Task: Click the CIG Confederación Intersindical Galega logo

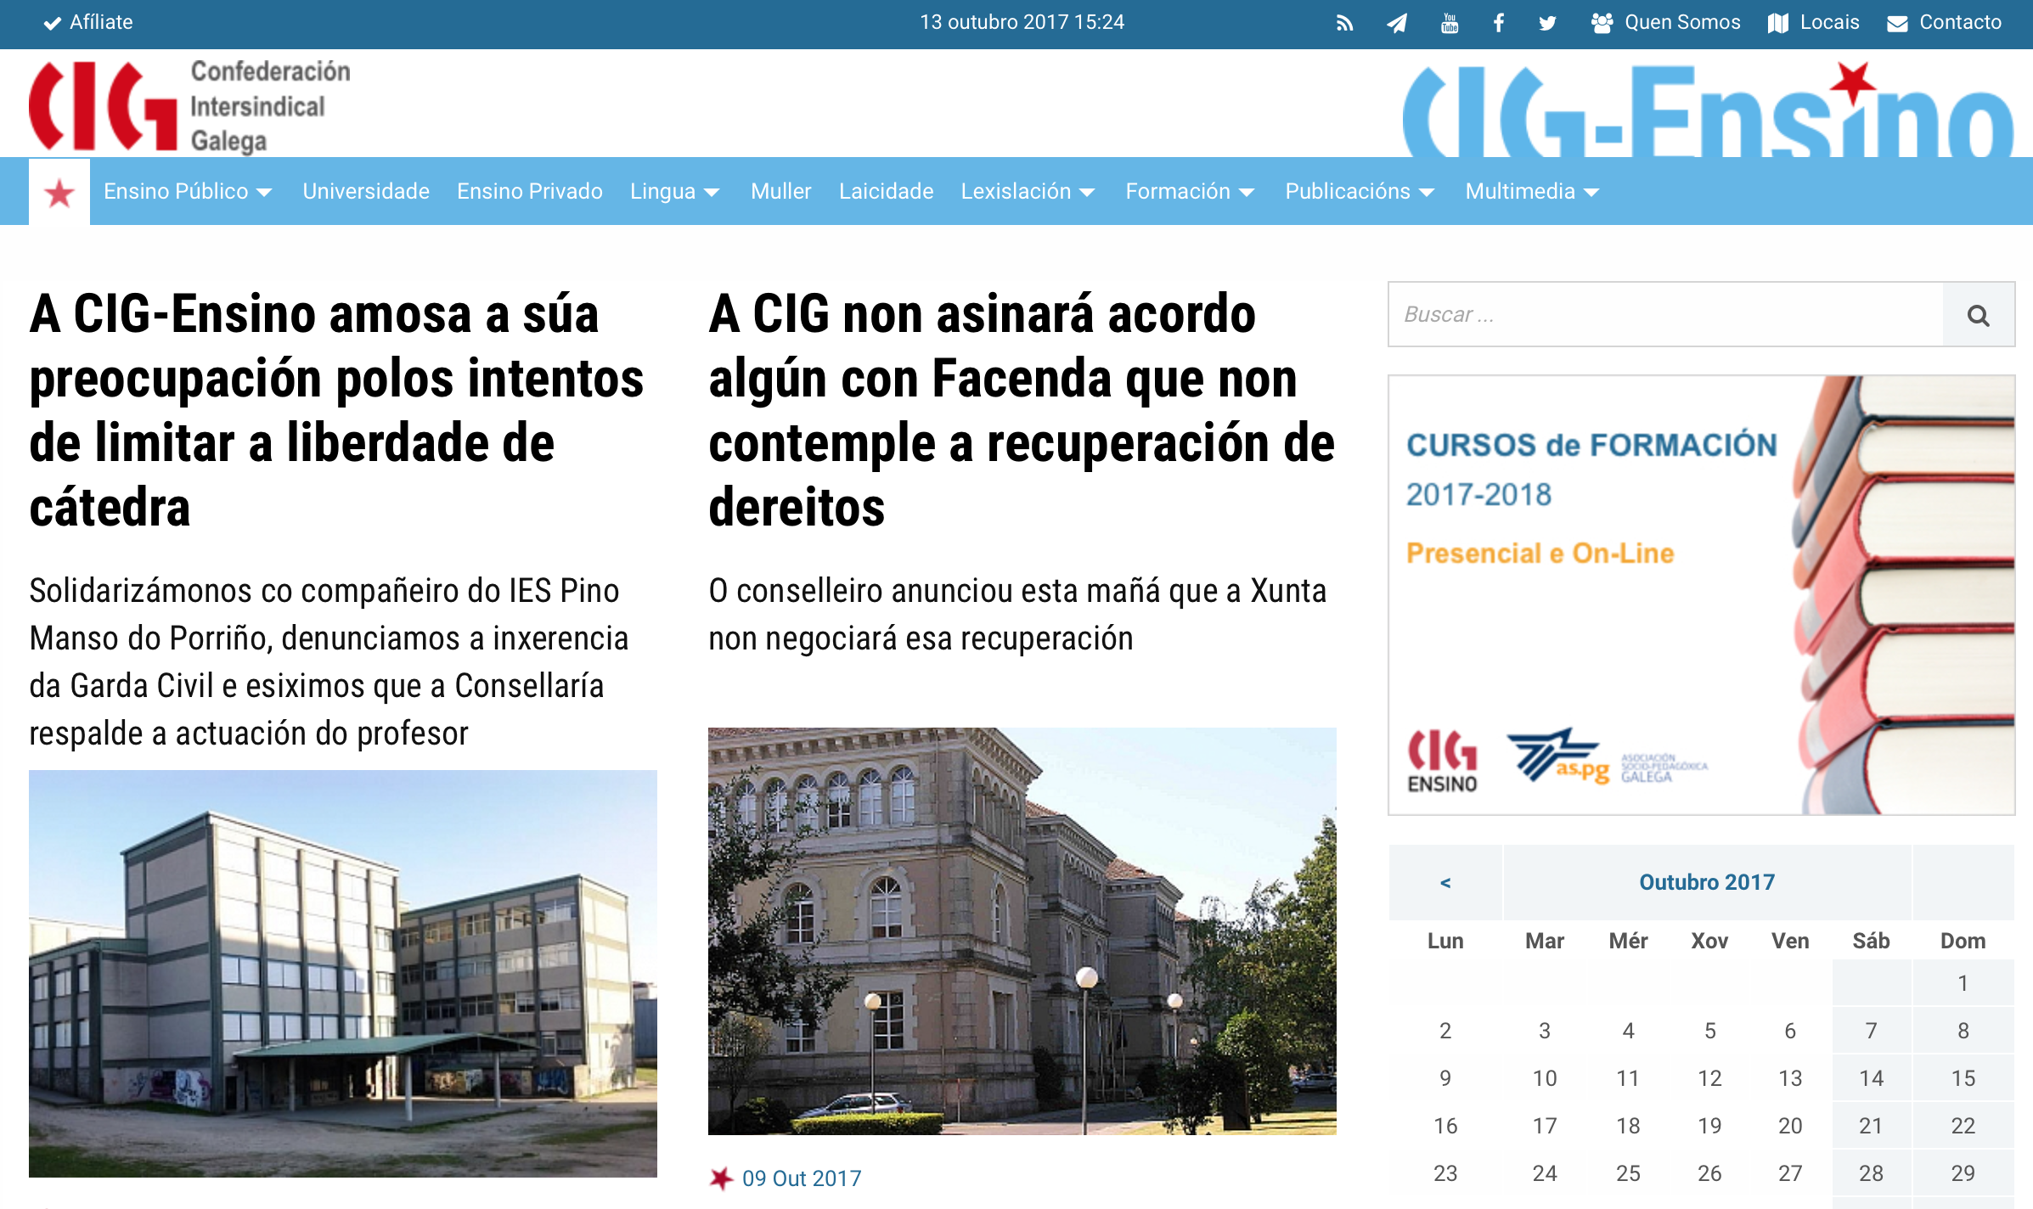Action: (190, 106)
